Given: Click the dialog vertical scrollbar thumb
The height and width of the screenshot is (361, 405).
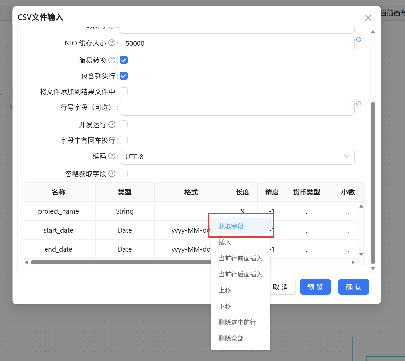Looking at the screenshot, I should point(373,183).
